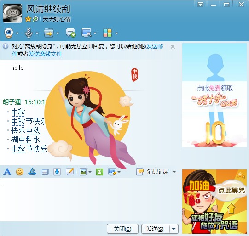Open the emoji smiley picker
The image size is (249, 236).
(x=20, y=172)
